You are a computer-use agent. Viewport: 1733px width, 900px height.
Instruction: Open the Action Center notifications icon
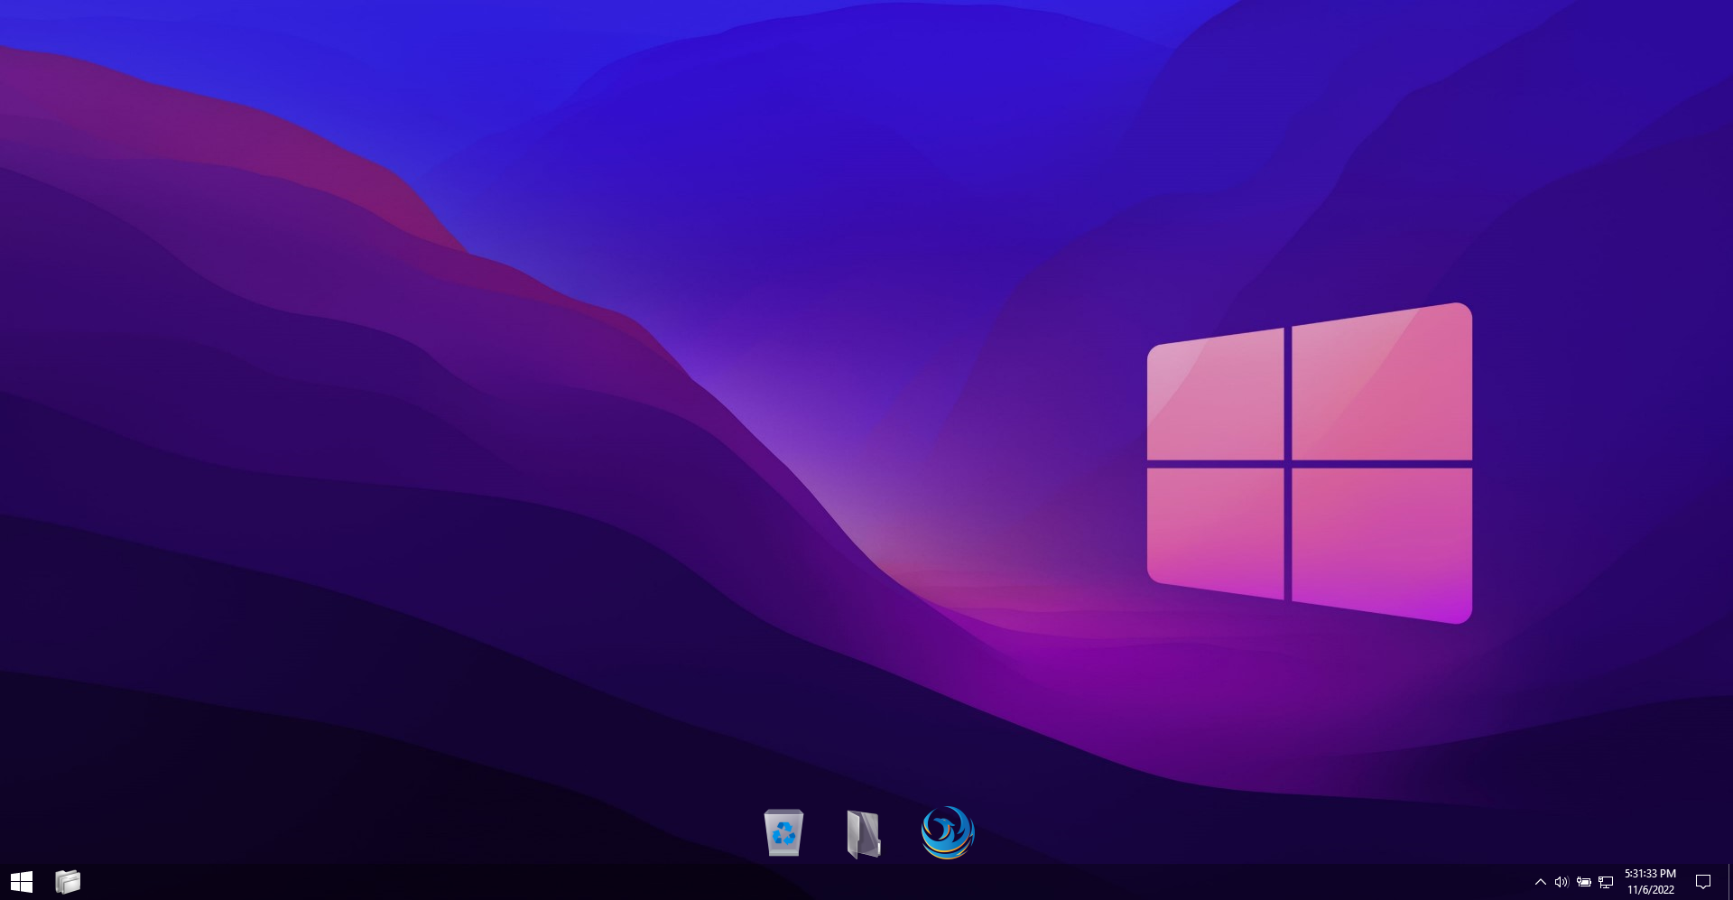coord(1703,882)
